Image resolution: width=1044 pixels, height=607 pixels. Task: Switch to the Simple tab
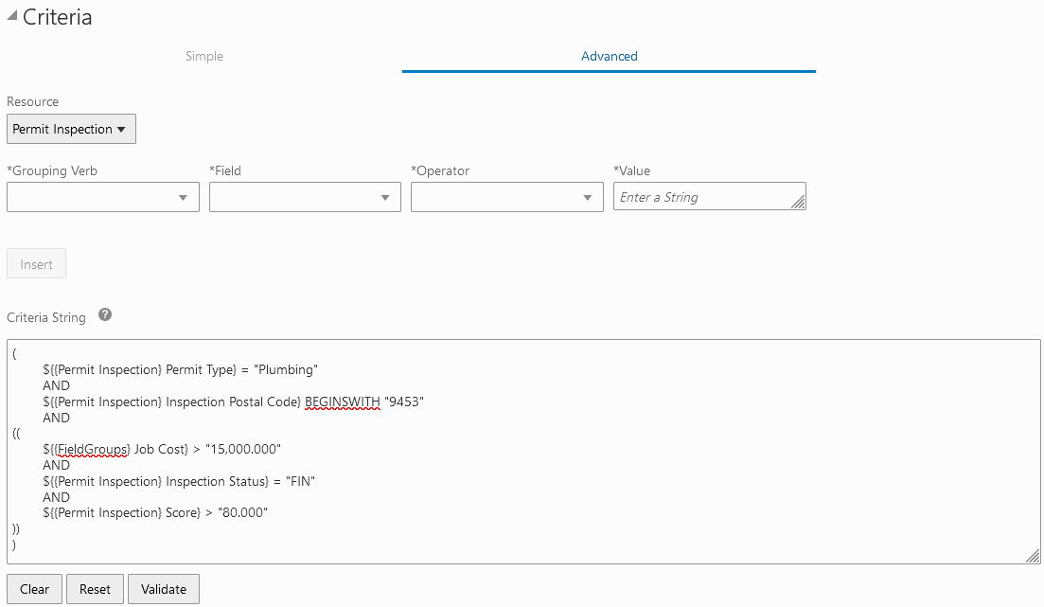pyautogui.click(x=203, y=56)
